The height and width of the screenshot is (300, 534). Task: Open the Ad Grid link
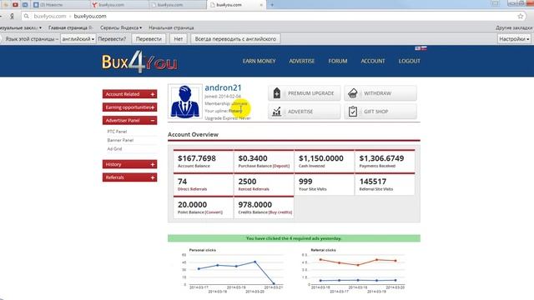(x=114, y=149)
